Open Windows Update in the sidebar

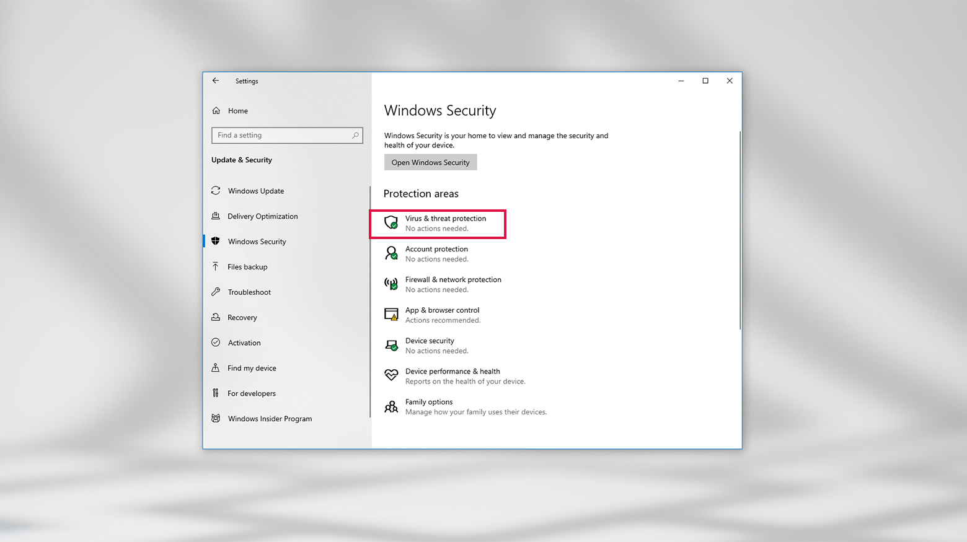tap(255, 191)
